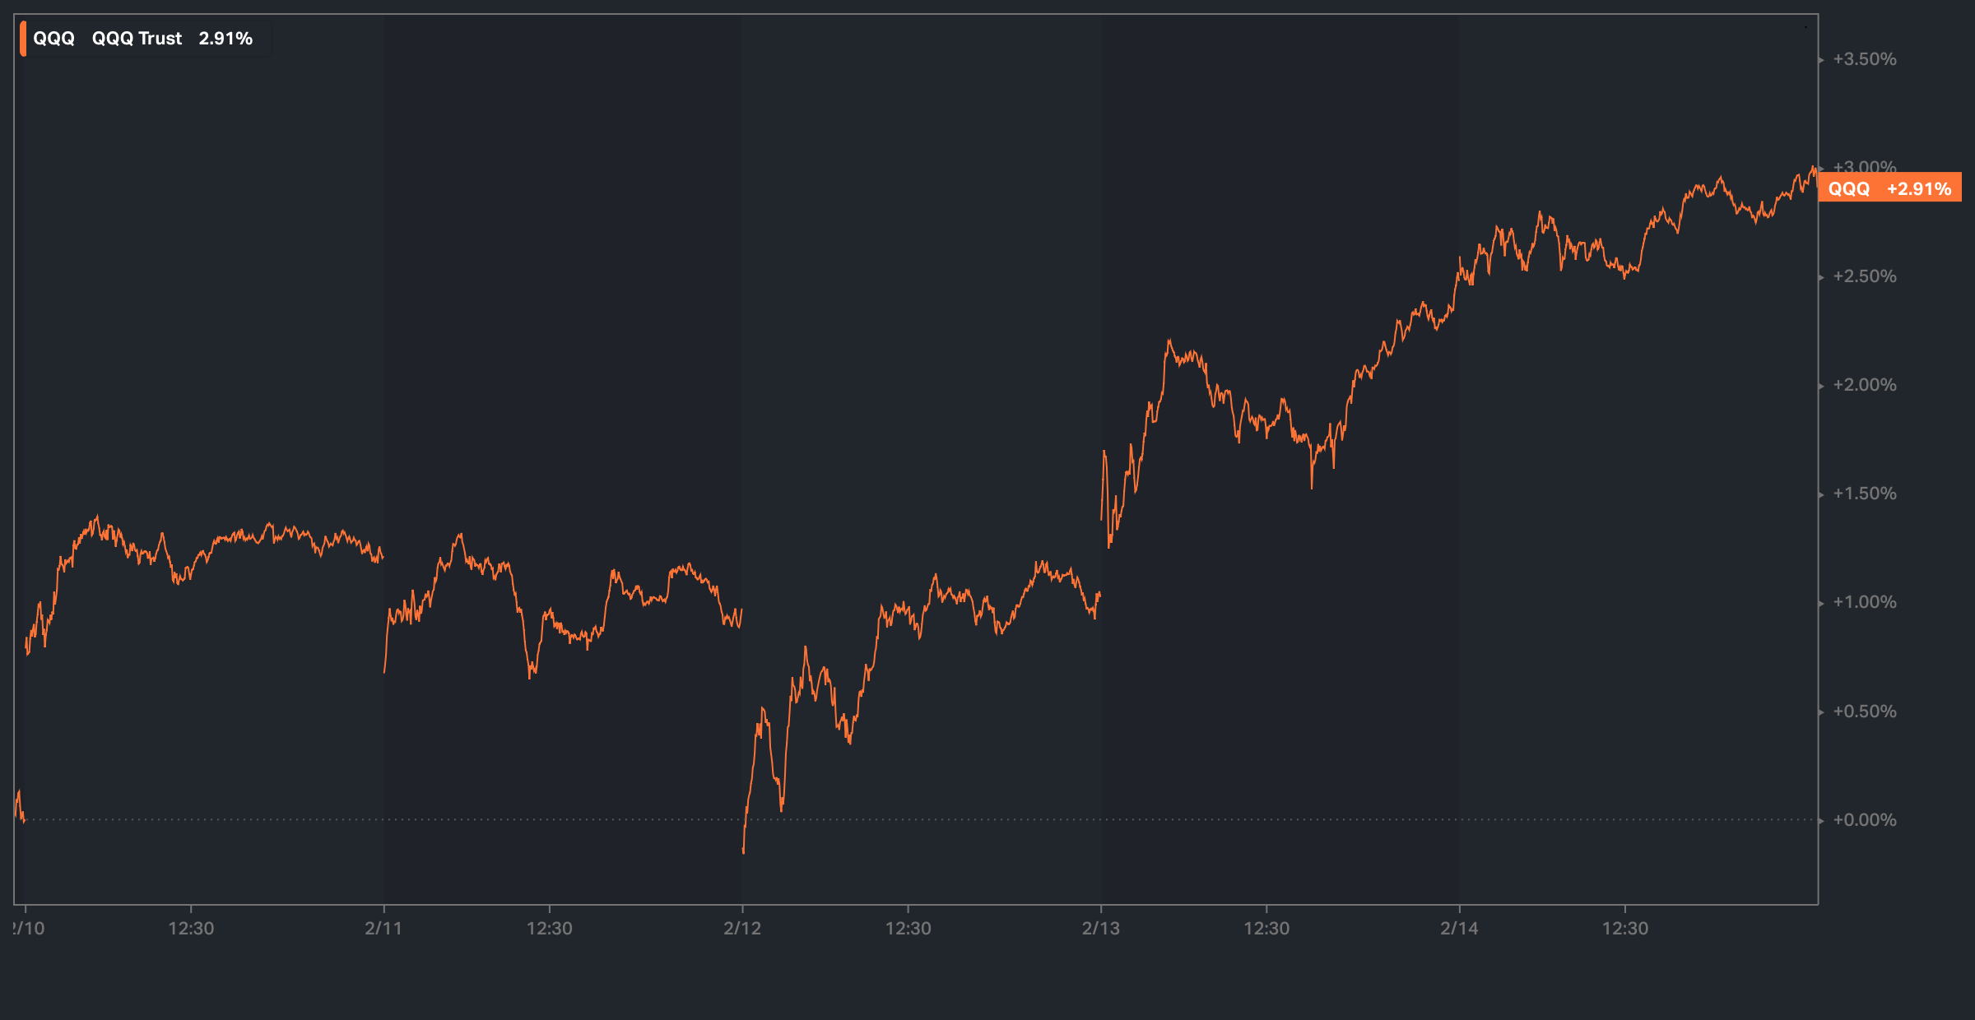Click the 2/11 date marker on time axis
Image resolution: width=1975 pixels, height=1020 pixels.
pos(383,929)
